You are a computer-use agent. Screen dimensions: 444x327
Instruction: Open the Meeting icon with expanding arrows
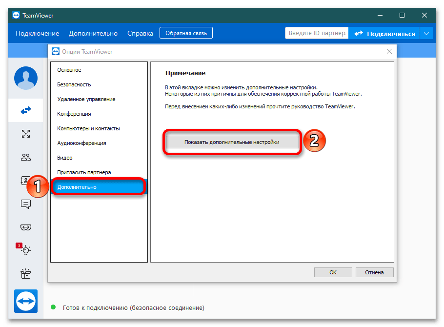click(x=26, y=134)
